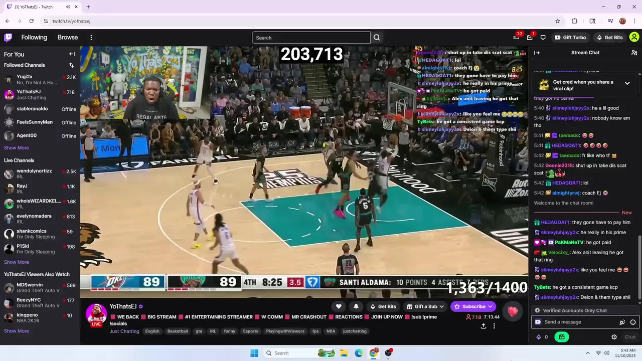Open the Whispers speech bubble icon

pyautogui.click(x=543, y=38)
